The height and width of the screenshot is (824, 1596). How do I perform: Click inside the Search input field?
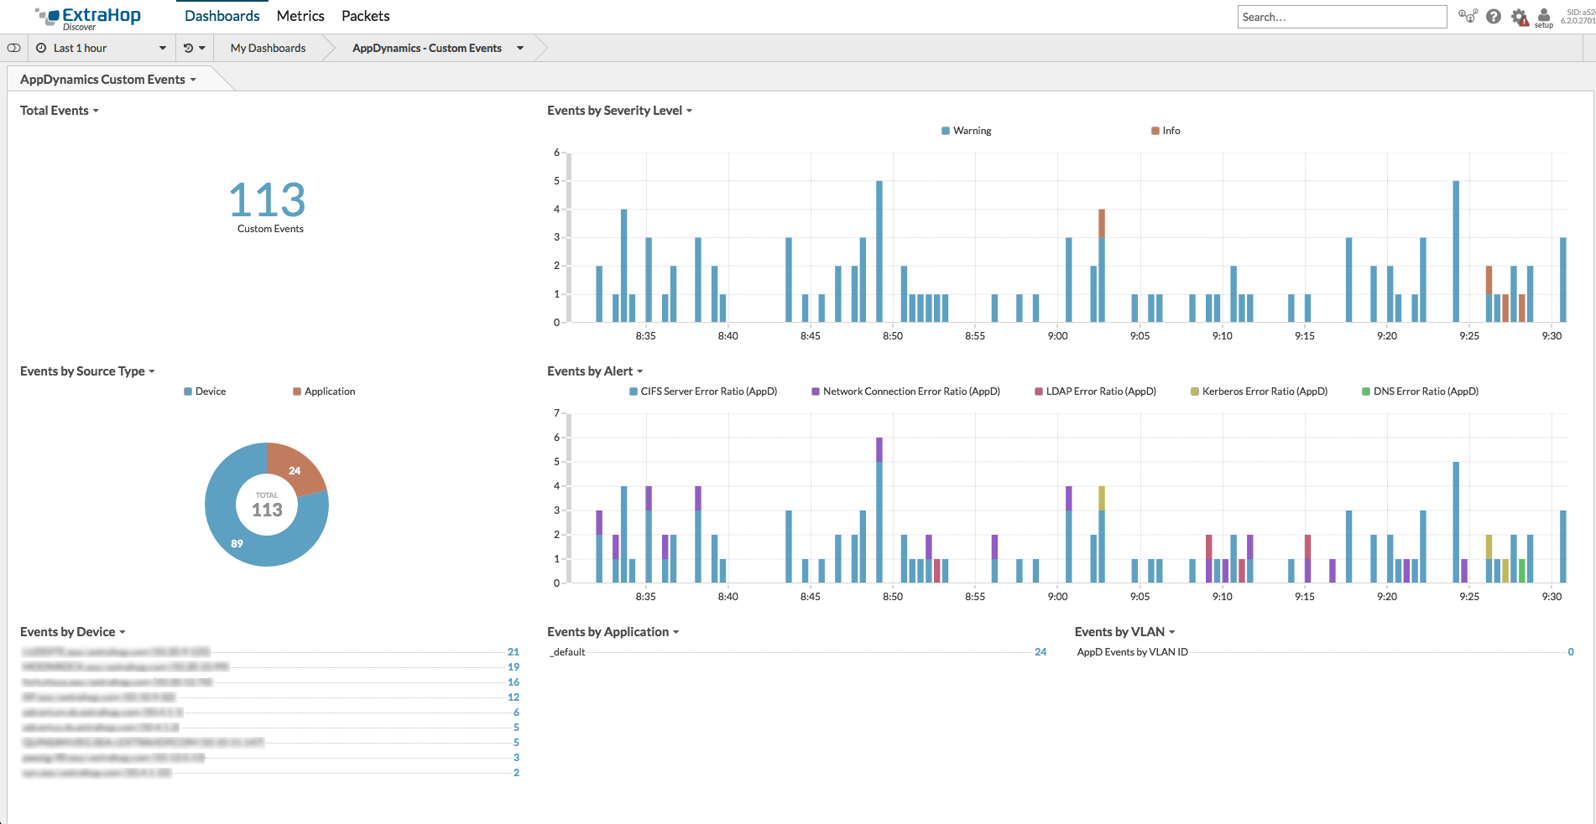[x=1343, y=16]
